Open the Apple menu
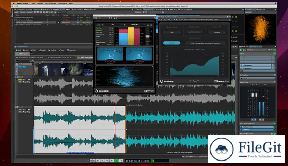Screen dimensions: 288x166 click(14, 3)
